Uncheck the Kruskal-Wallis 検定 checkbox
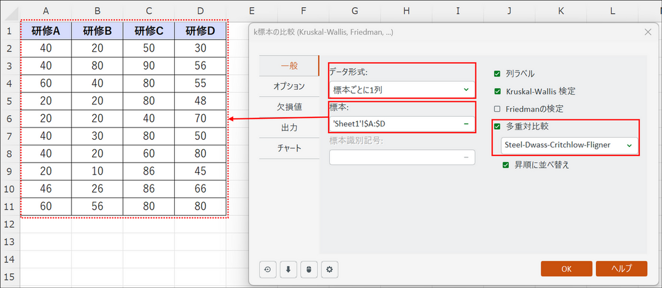This screenshot has height=288, width=662. click(x=497, y=91)
